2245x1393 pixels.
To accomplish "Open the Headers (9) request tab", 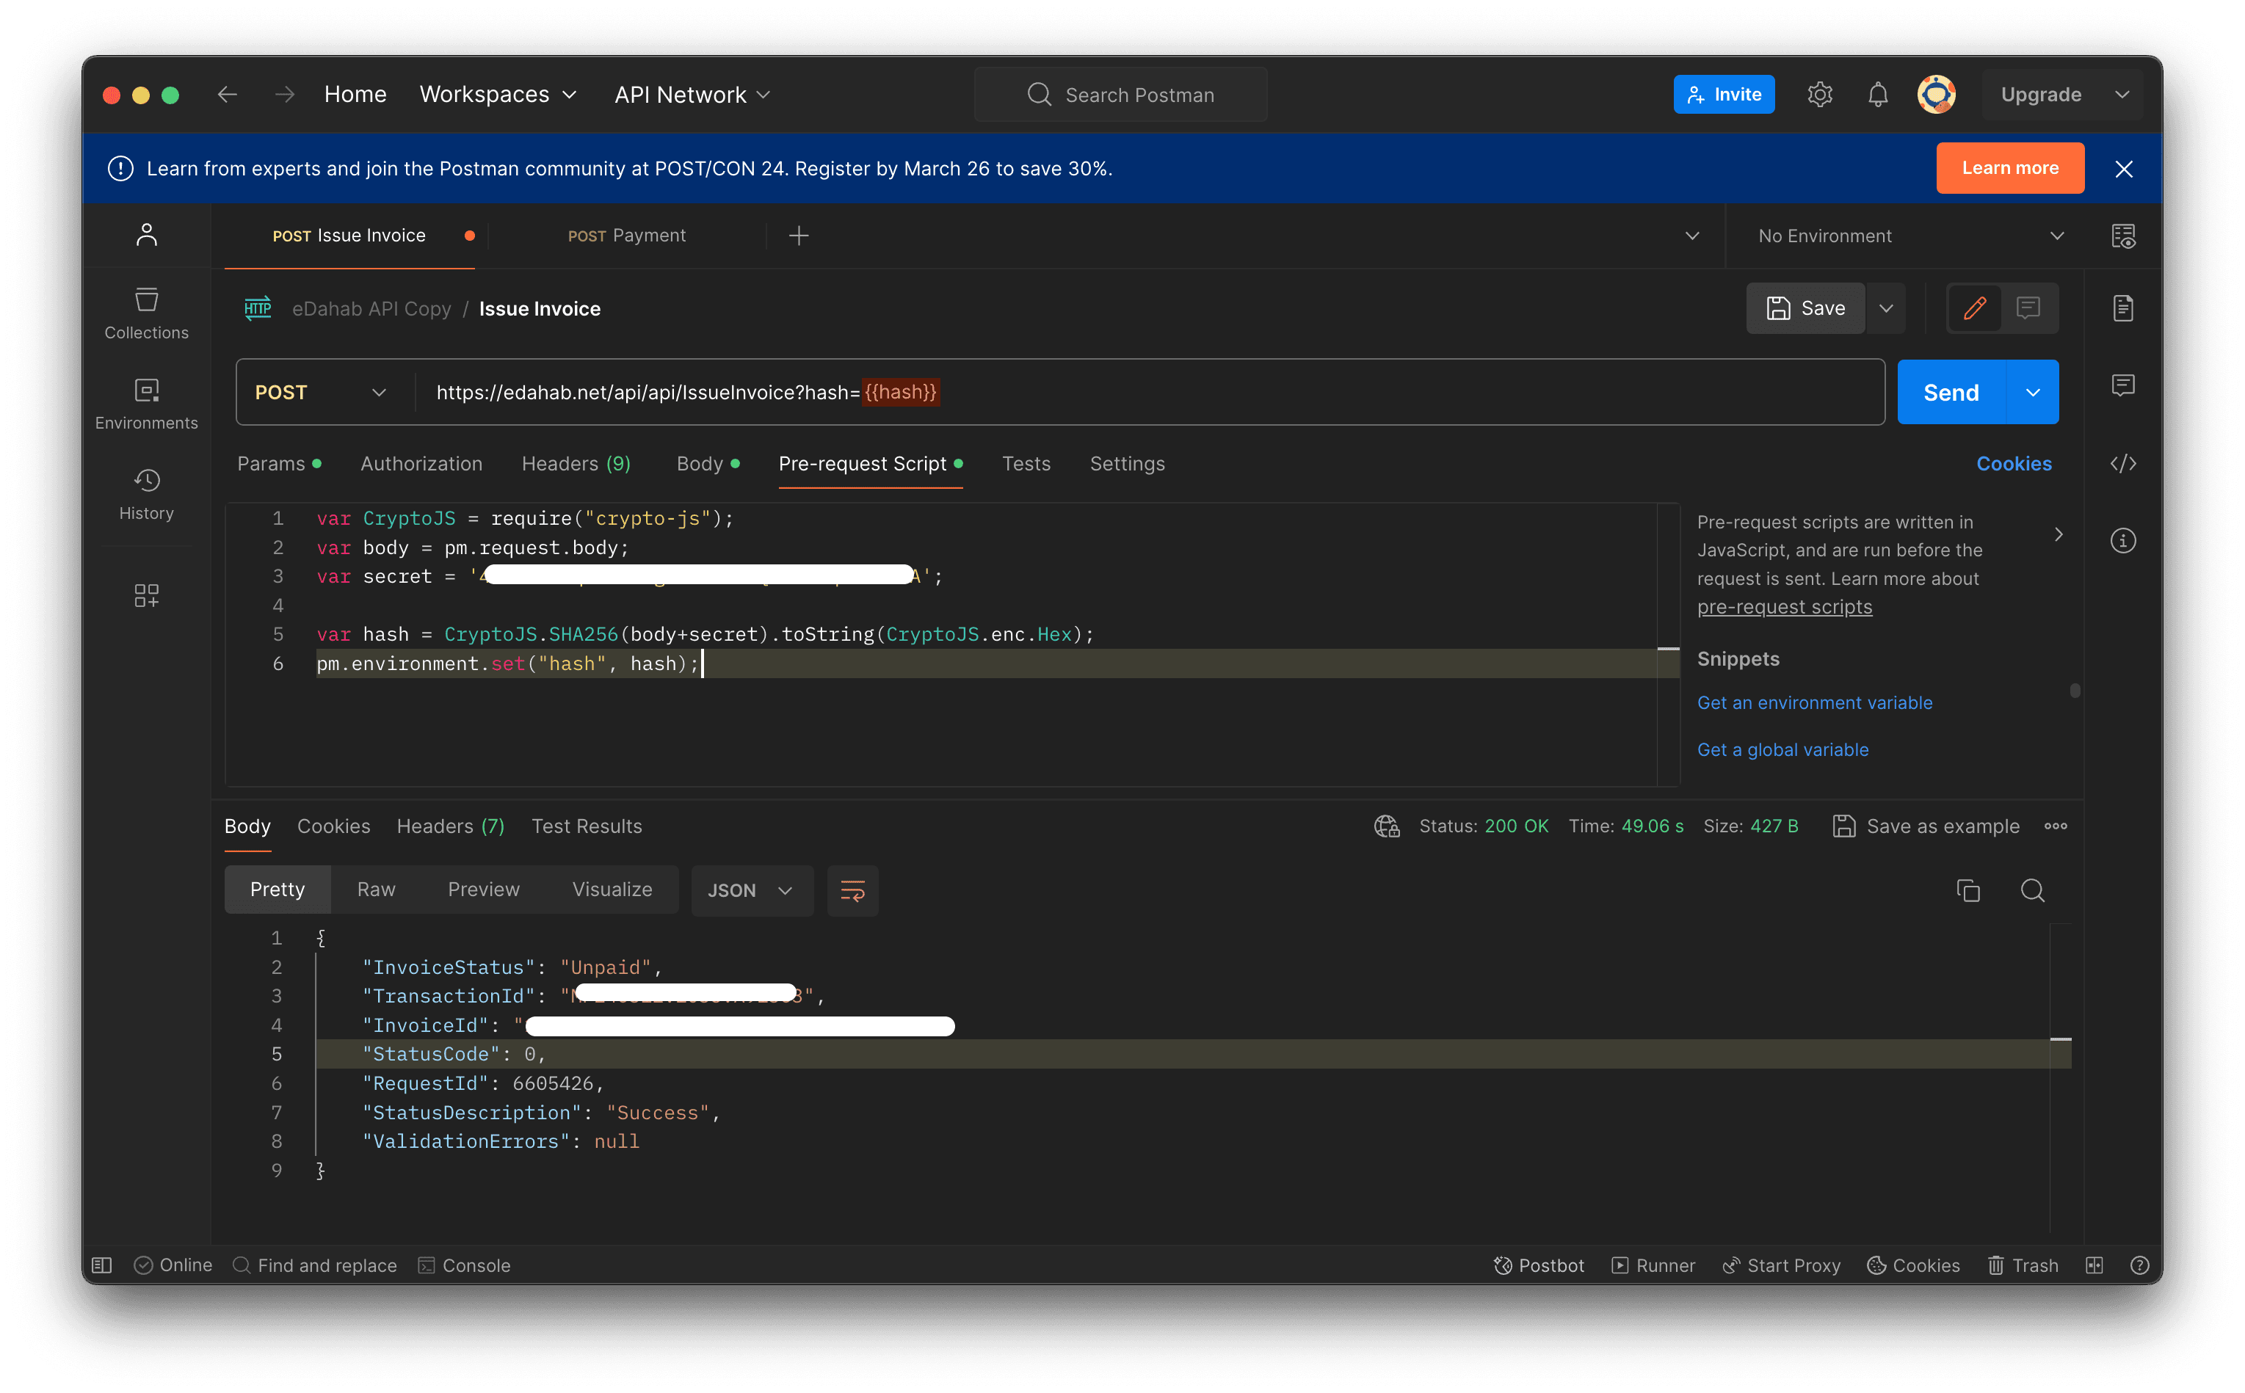I will [576, 463].
